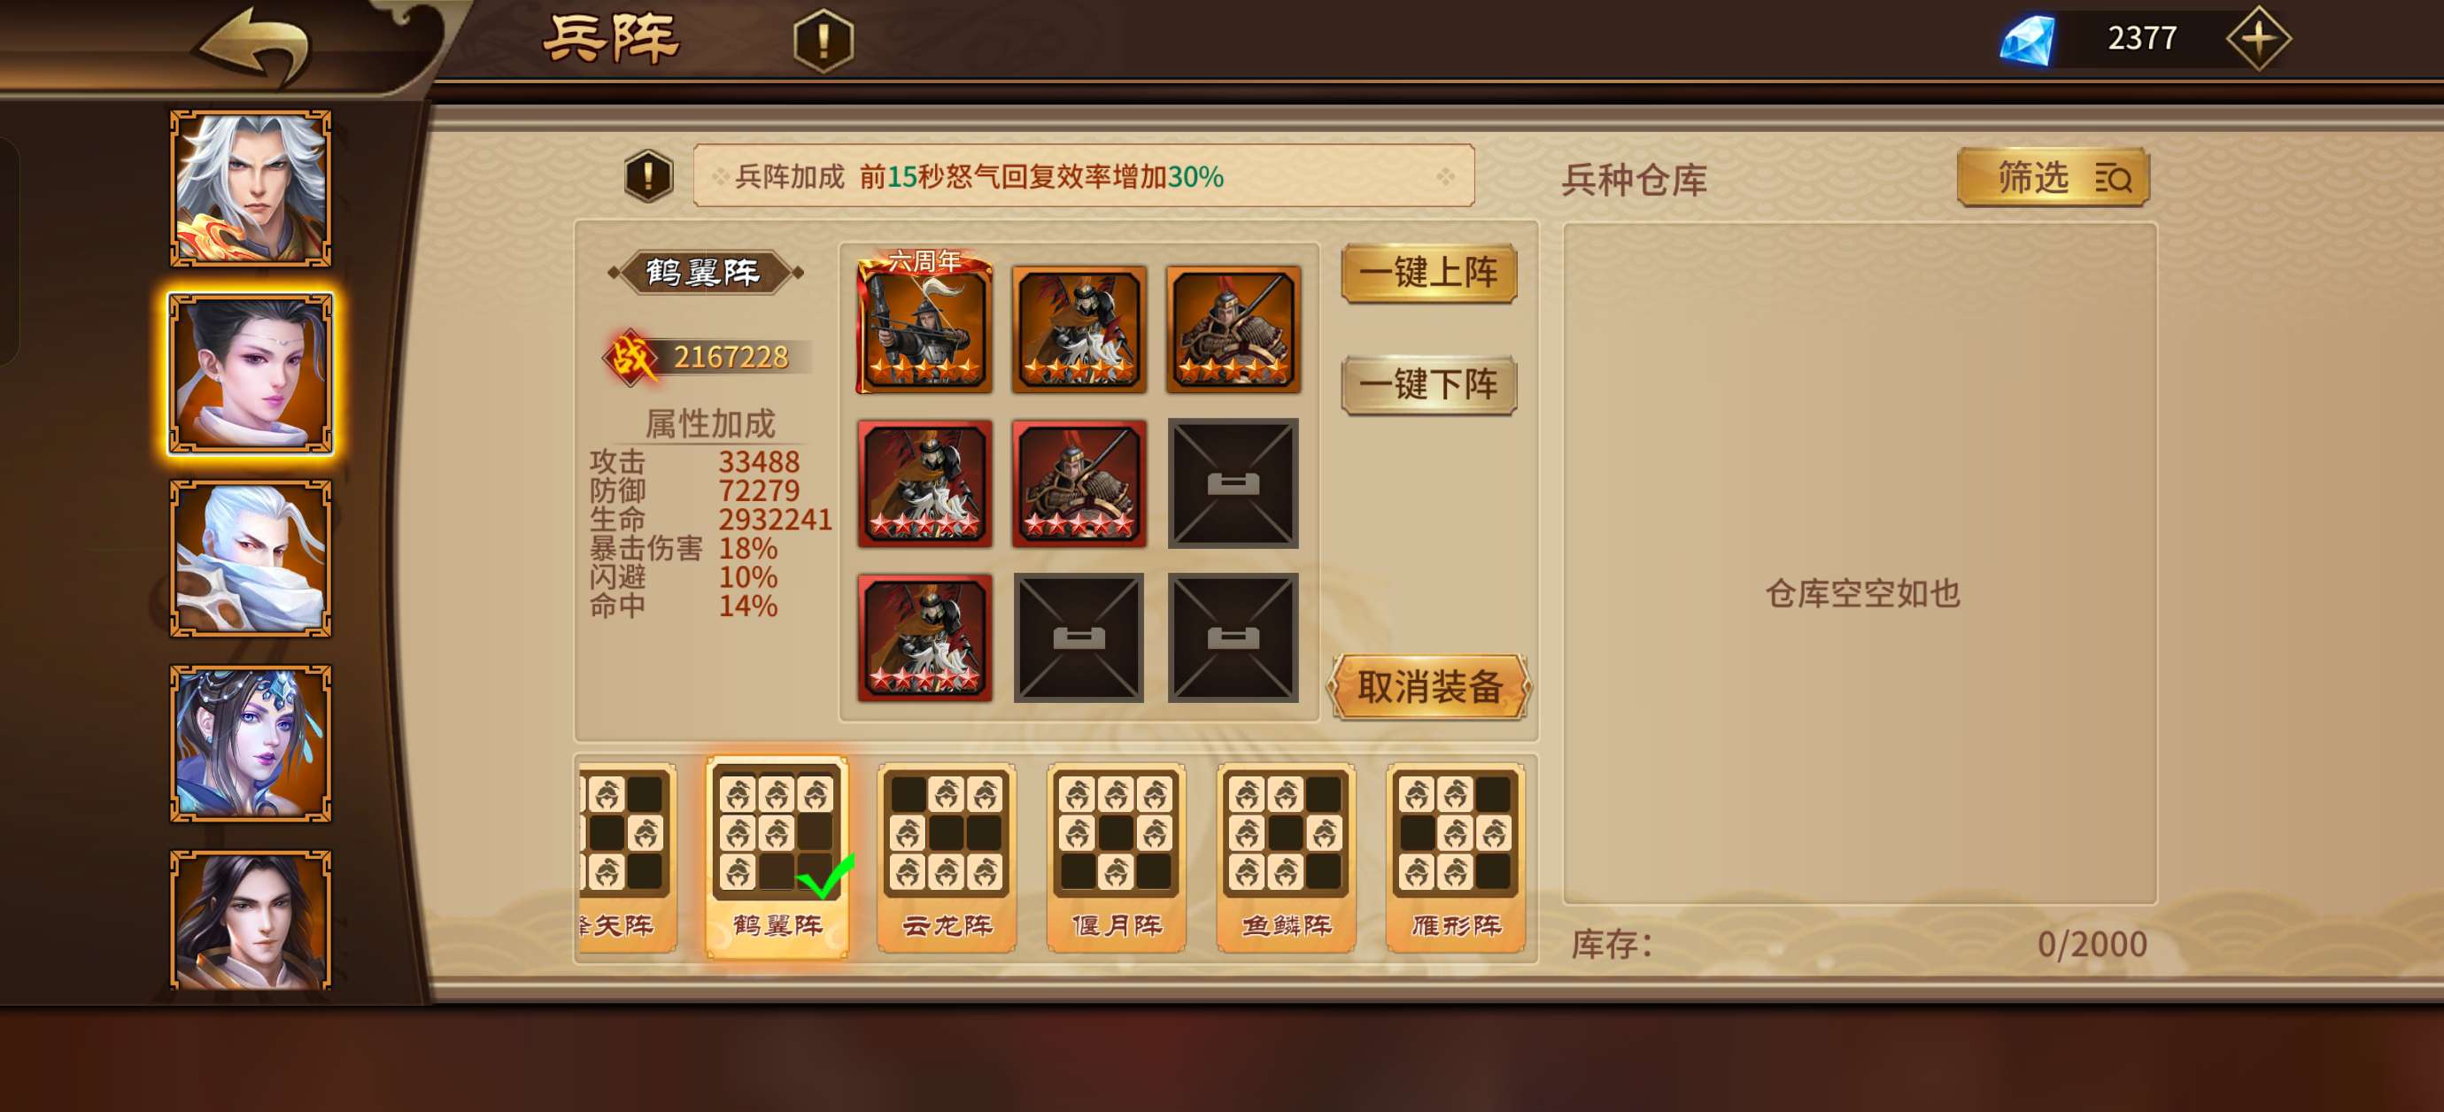Select the checked 鹤翼阵 formation card

click(x=777, y=857)
